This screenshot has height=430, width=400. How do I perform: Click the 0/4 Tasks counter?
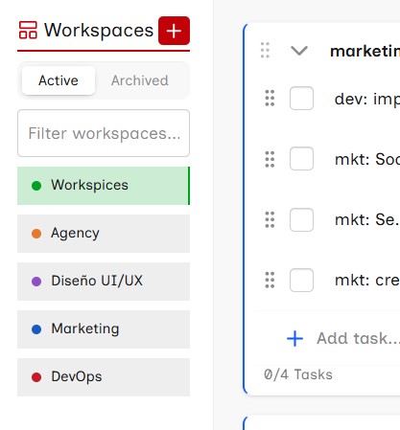point(298,374)
